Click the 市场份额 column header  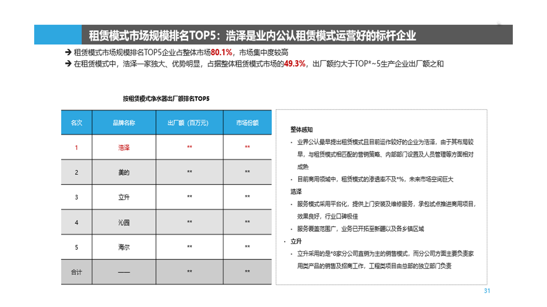[x=247, y=123]
